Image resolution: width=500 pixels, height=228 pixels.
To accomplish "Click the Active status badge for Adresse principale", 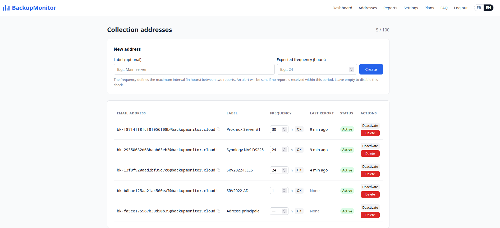I will pyautogui.click(x=347, y=211).
